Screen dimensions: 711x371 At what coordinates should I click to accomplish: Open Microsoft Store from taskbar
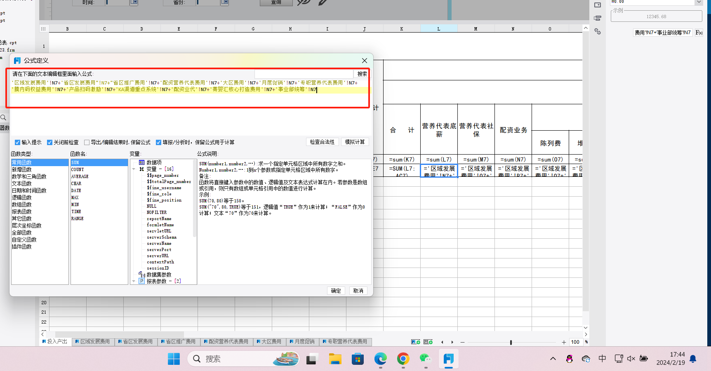(358, 359)
